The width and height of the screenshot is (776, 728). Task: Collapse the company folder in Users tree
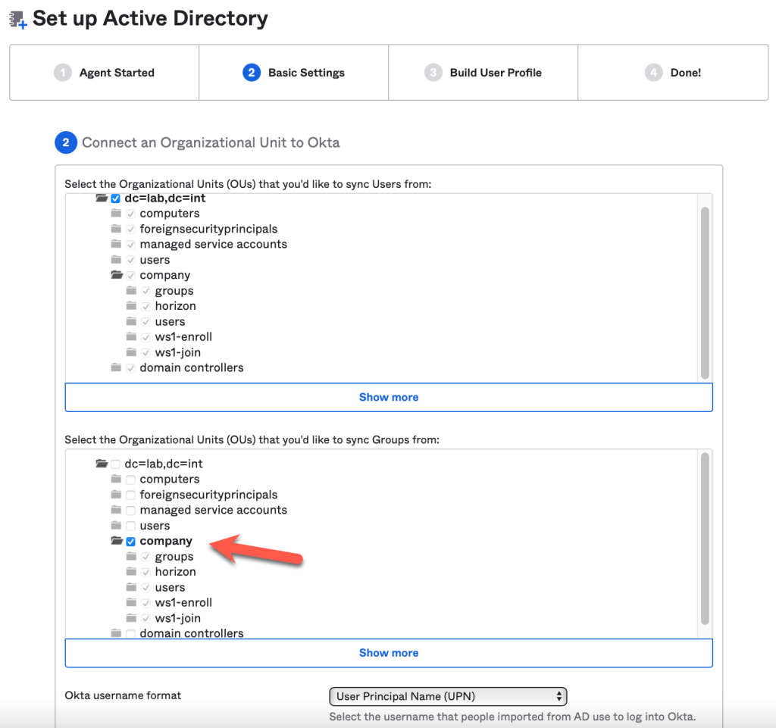click(117, 275)
